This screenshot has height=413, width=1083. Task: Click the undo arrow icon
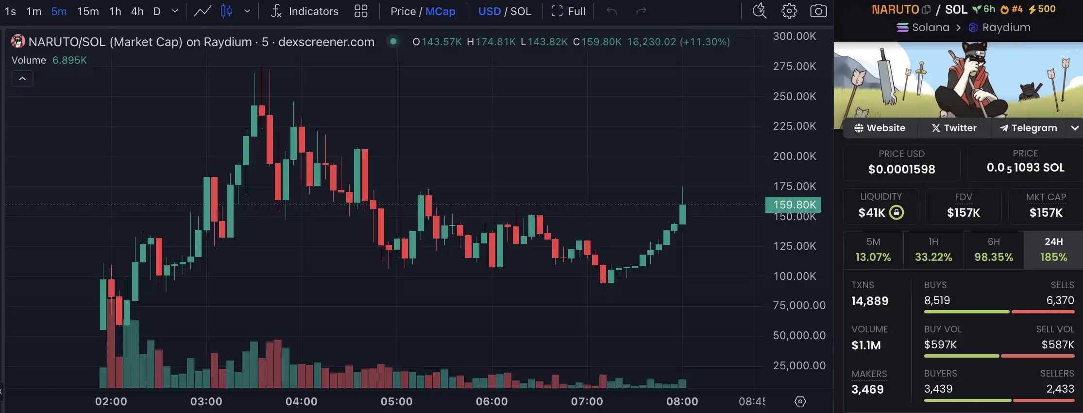click(x=611, y=11)
